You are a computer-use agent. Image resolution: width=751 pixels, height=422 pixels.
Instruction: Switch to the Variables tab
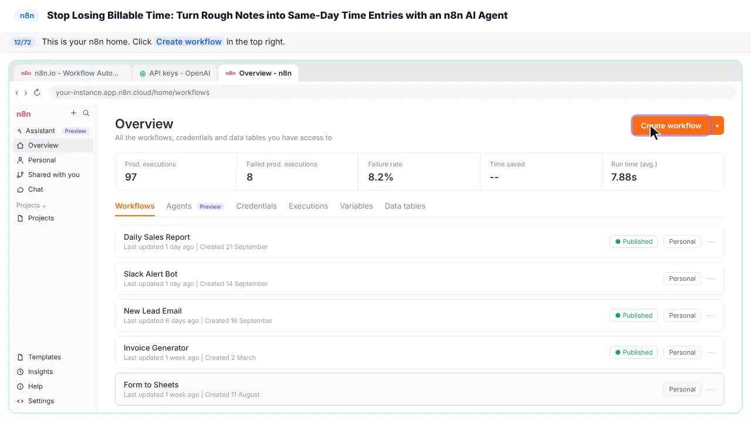click(356, 206)
